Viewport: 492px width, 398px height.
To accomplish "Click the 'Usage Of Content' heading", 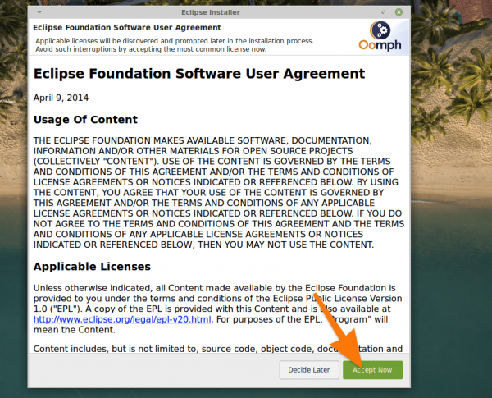I will [85, 119].
